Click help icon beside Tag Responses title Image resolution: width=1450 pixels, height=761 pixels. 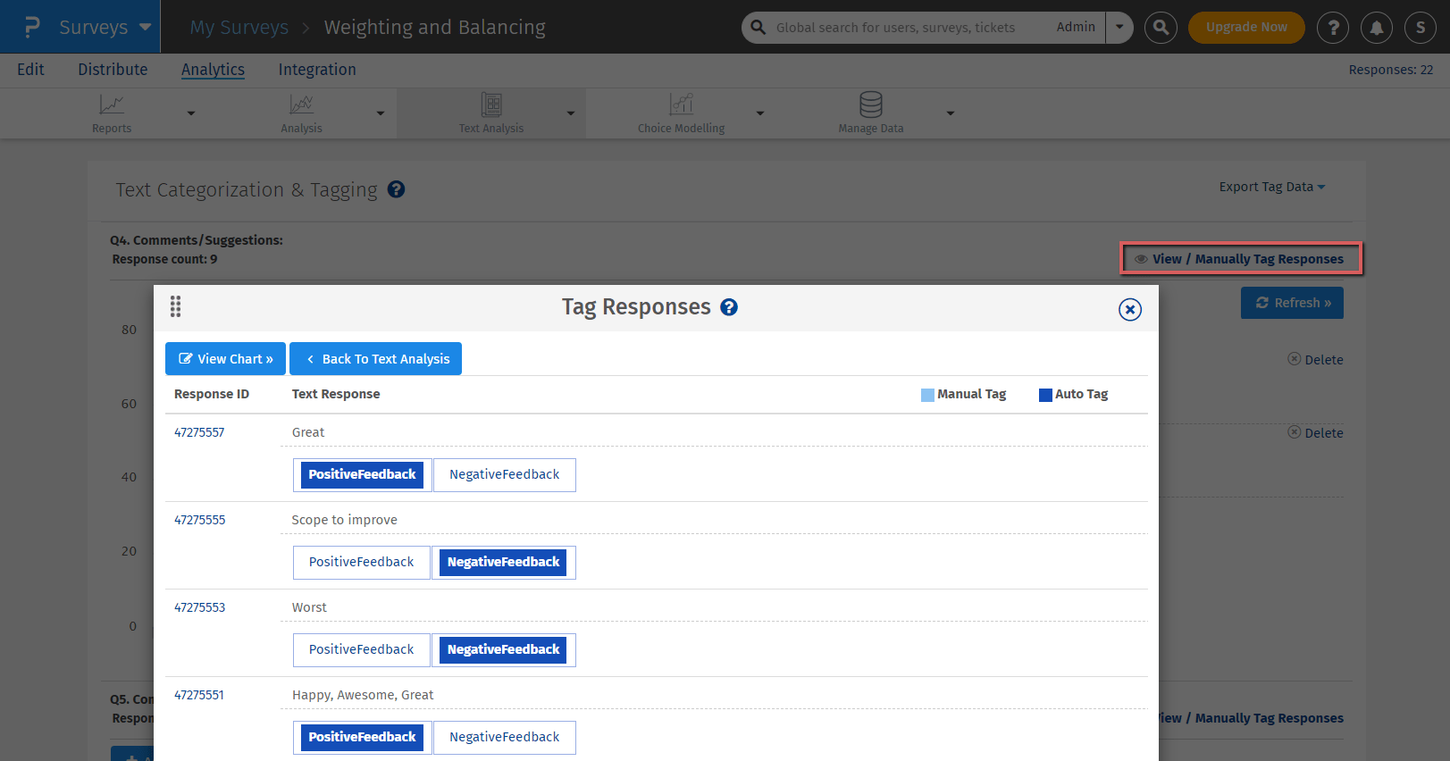(729, 307)
